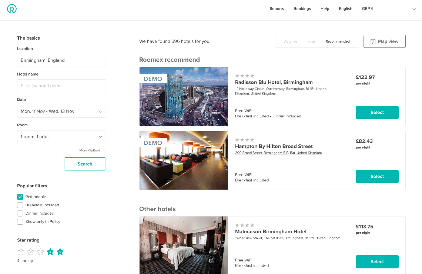Sort results by Price
Image resolution: width=422 pixels, height=274 pixels.
(x=311, y=41)
